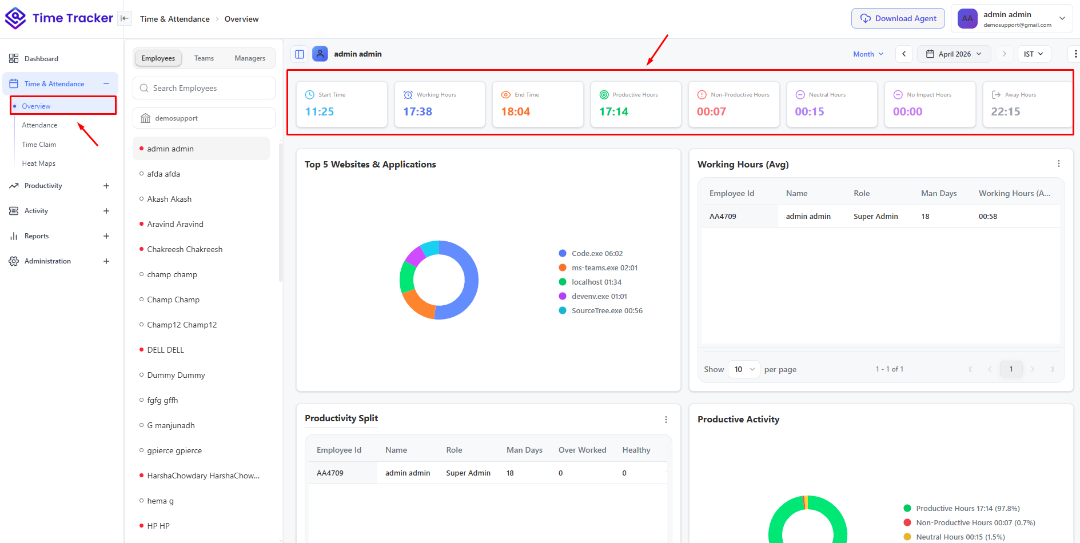
Task: Open the IST timezone dropdown
Action: pyautogui.click(x=1034, y=54)
